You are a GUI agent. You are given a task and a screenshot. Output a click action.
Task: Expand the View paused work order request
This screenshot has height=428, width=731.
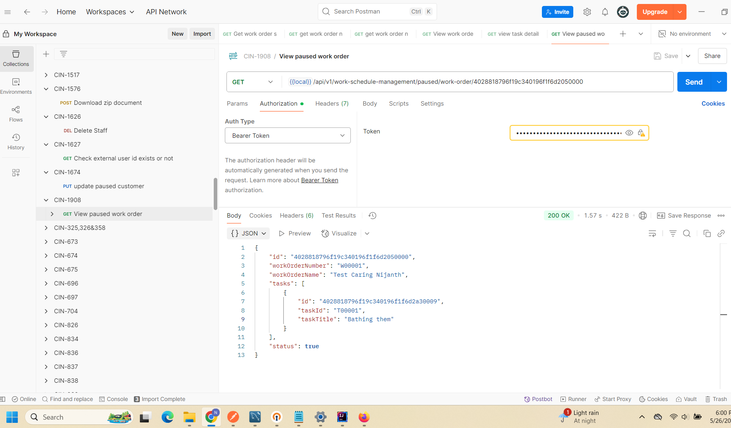point(52,214)
